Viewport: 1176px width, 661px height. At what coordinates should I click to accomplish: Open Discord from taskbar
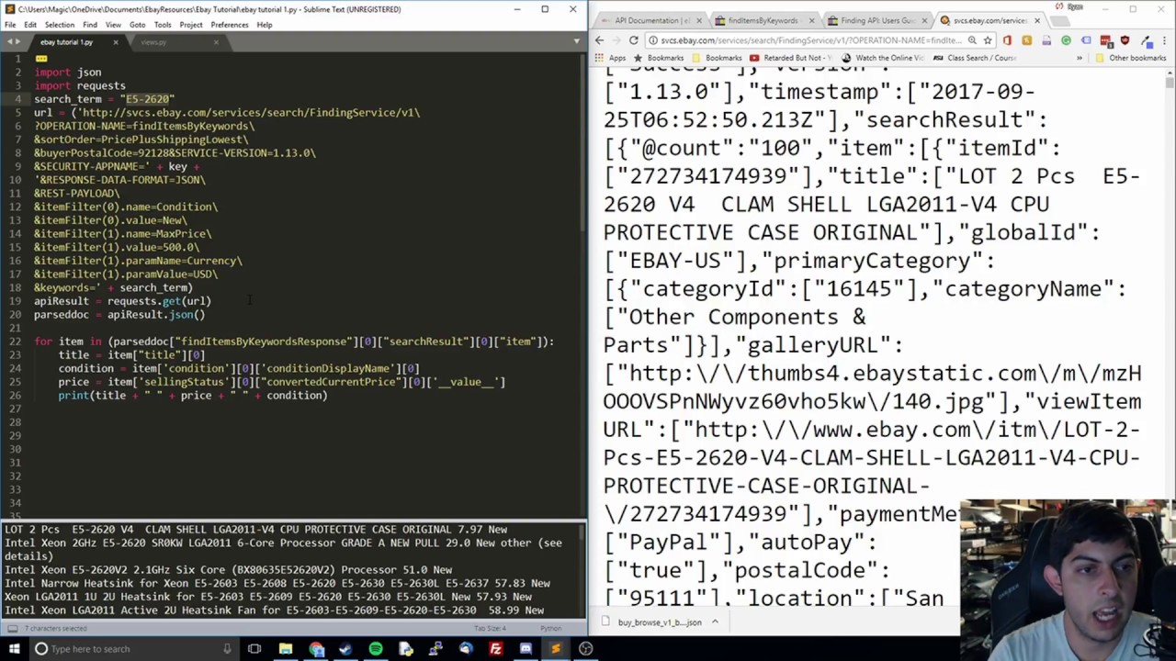pyautogui.click(x=526, y=649)
